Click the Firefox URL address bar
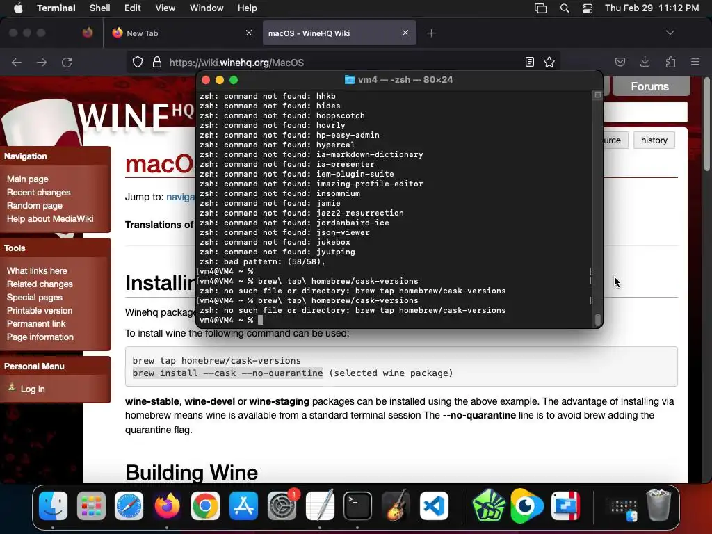712x534 pixels. tap(345, 62)
